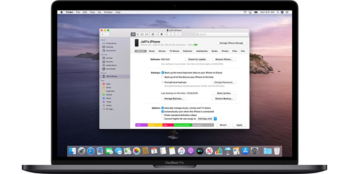Screen dimensions: 349x174
Task: Enable Convert higher bit rate songs
Action: [x=163, y=119]
